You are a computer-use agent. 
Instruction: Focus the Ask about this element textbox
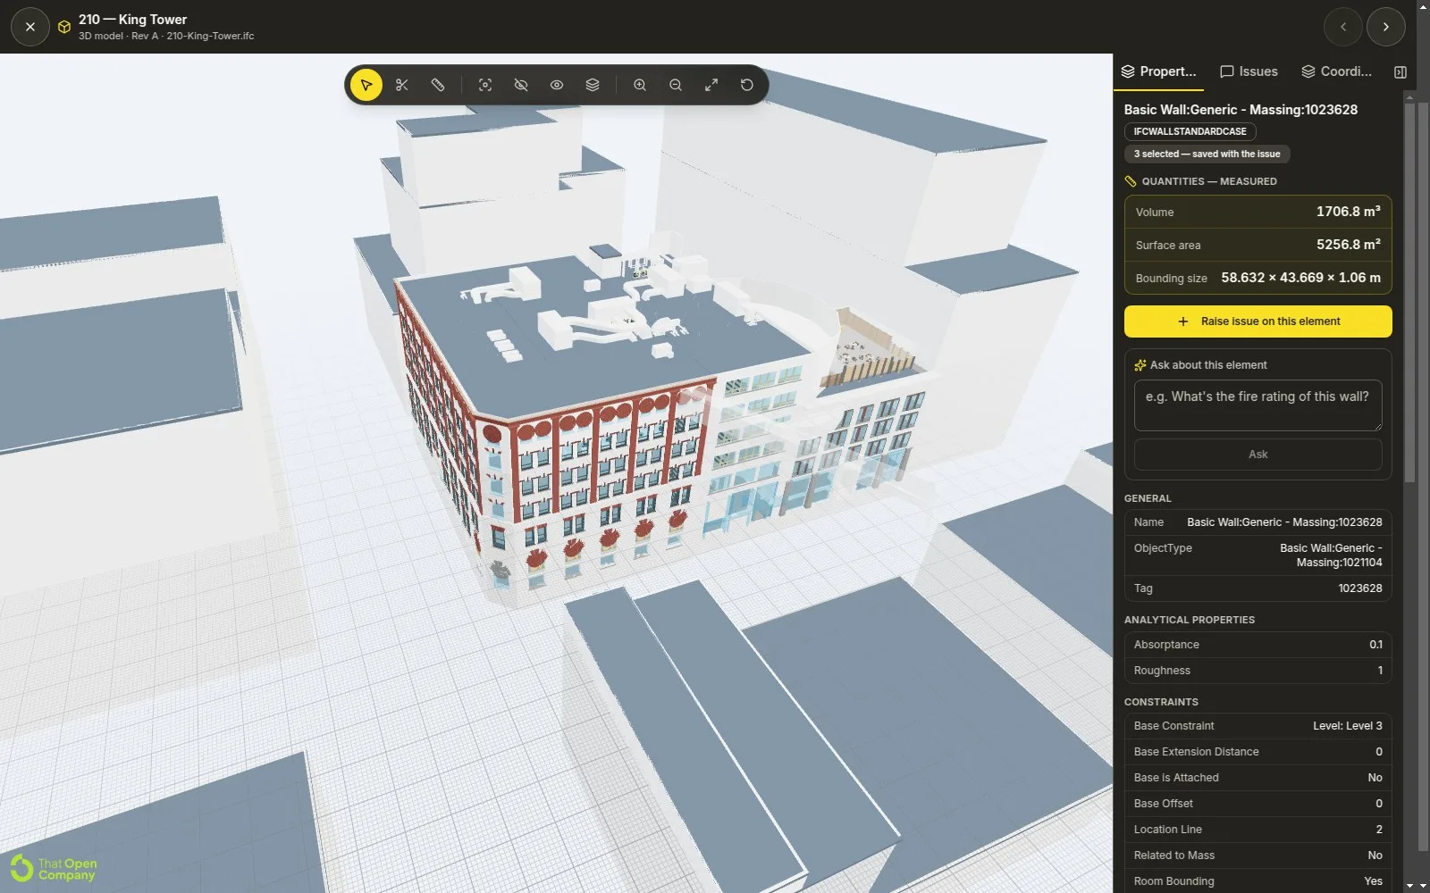tap(1258, 405)
